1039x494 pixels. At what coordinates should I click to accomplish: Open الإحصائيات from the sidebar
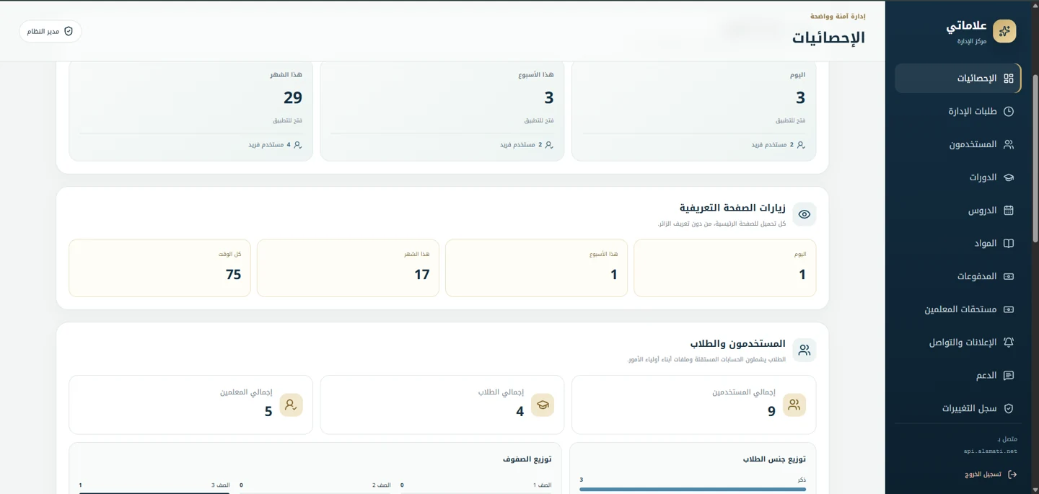click(x=957, y=79)
